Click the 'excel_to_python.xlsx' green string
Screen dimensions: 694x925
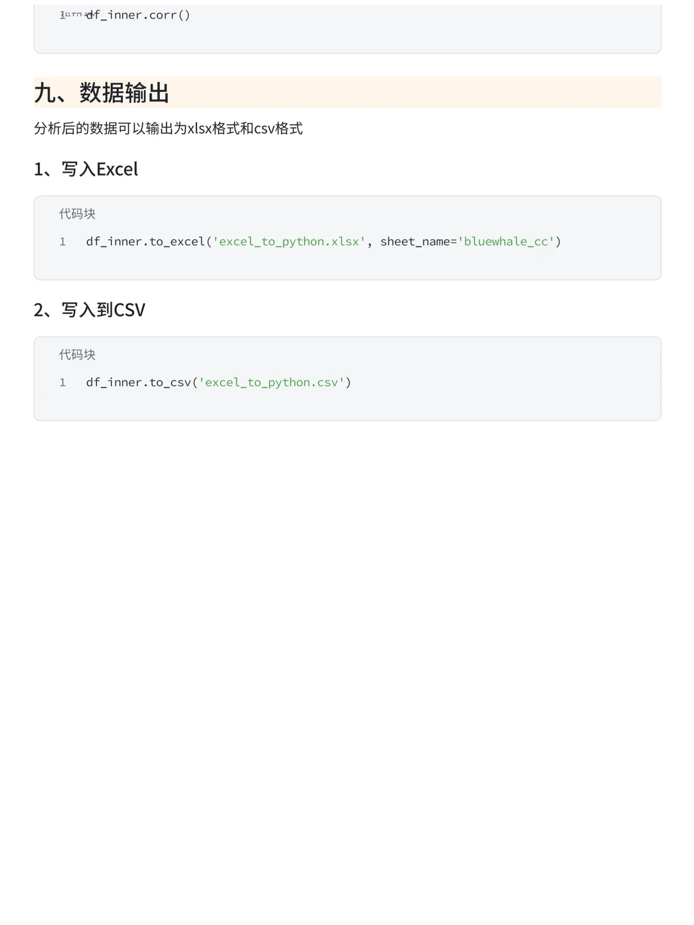click(289, 242)
